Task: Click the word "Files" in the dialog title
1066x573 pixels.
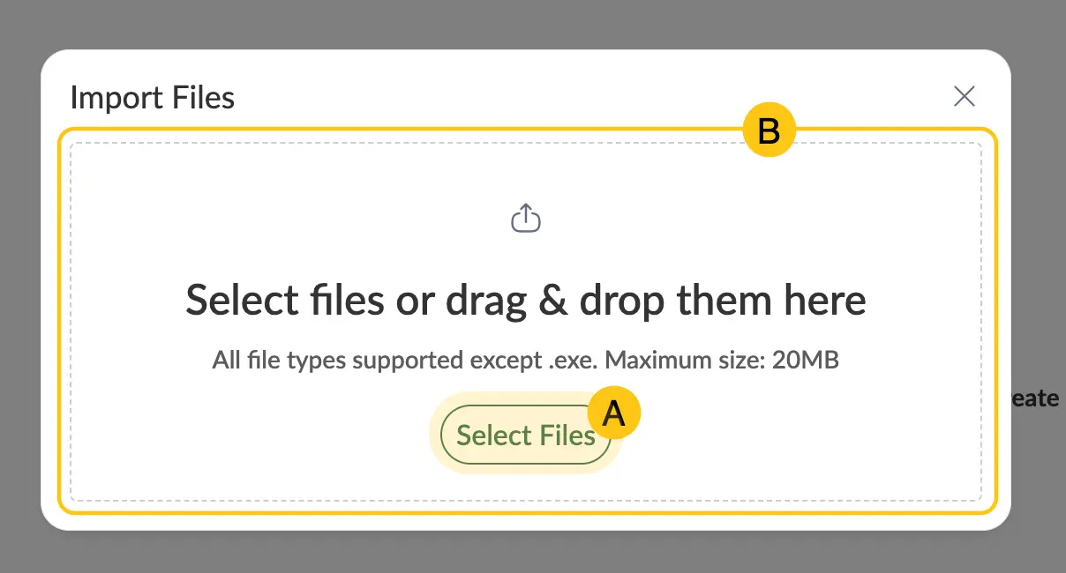Action: tap(203, 97)
